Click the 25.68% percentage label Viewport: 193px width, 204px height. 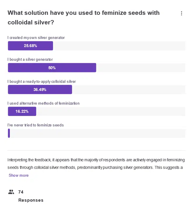pyautogui.click(x=30, y=46)
